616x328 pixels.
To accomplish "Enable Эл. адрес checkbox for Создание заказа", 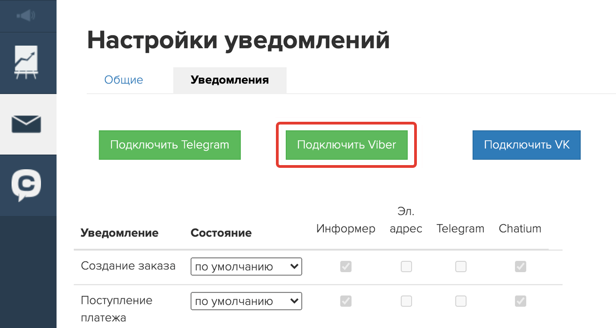I will [x=406, y=267].
